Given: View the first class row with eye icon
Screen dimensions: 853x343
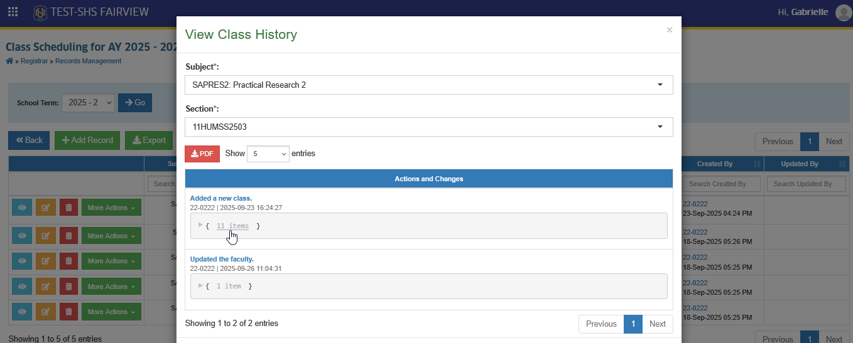Looking at the screenshot, I should coord(22,208).
